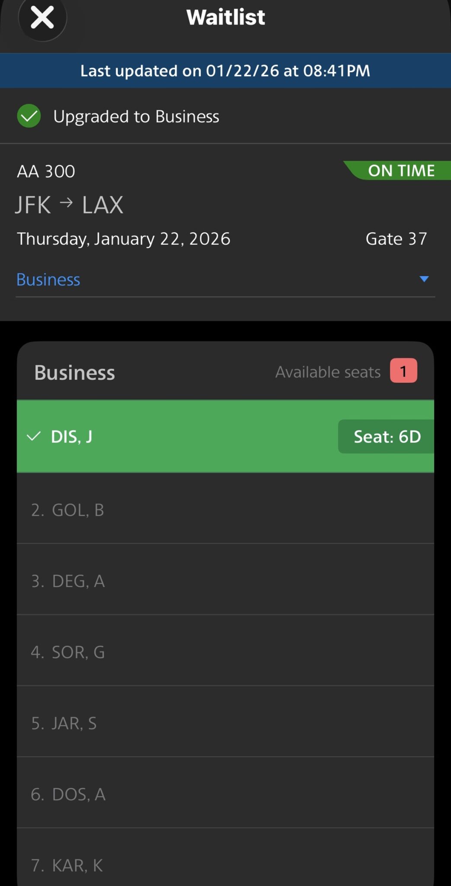
Task: Tap the AA 300 flight number
Action: (46, 171)
